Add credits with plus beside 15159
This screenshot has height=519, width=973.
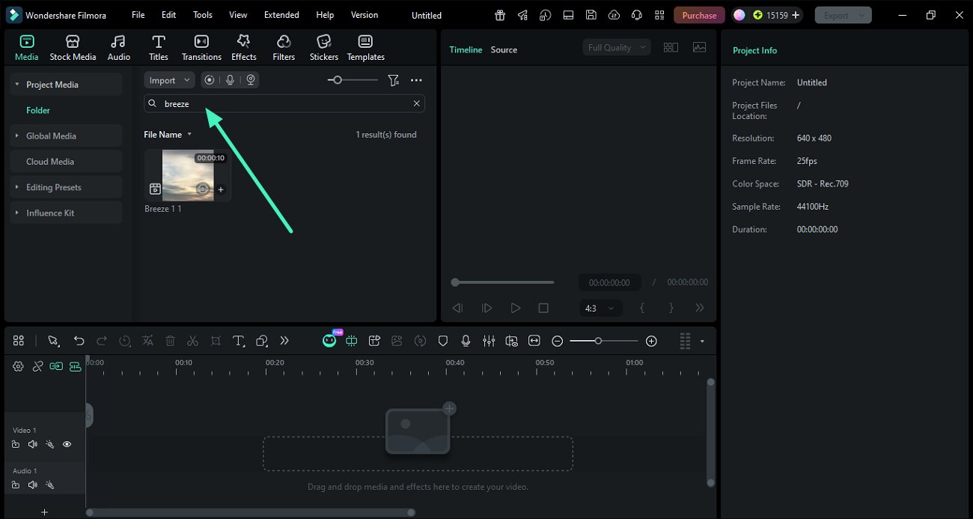pos(795,15)
